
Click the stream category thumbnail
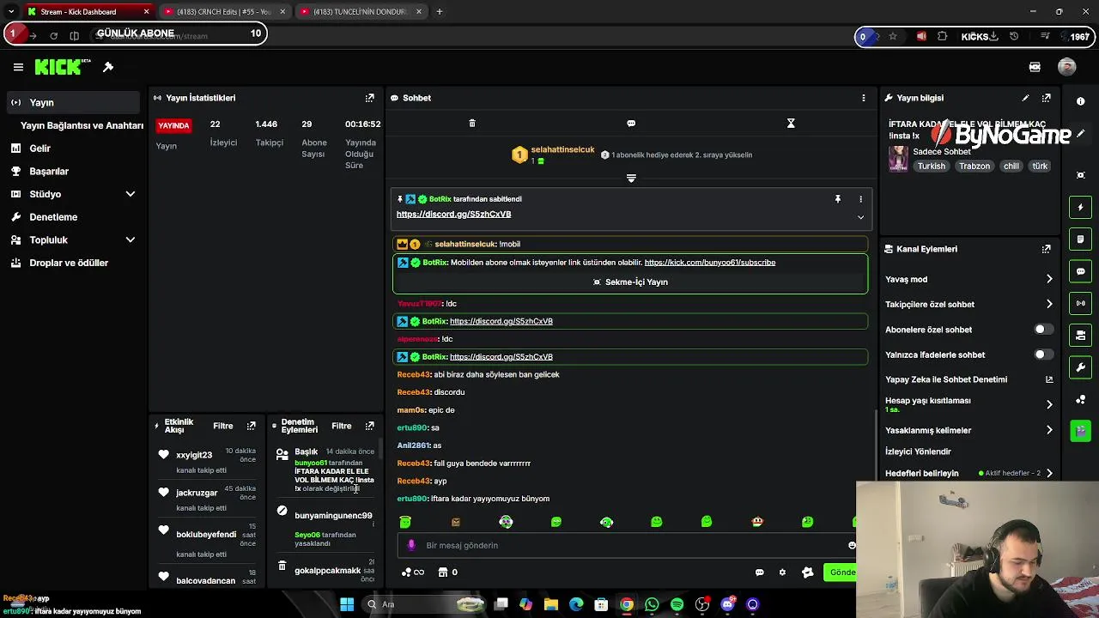click(898, 159)
